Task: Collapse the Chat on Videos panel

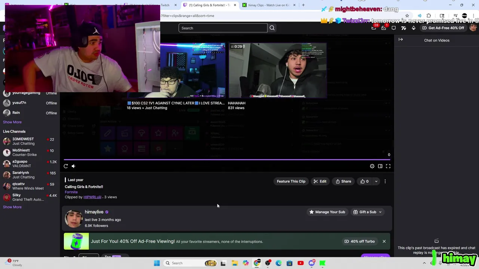Action: pyautogui.click(x=401, y=40)
